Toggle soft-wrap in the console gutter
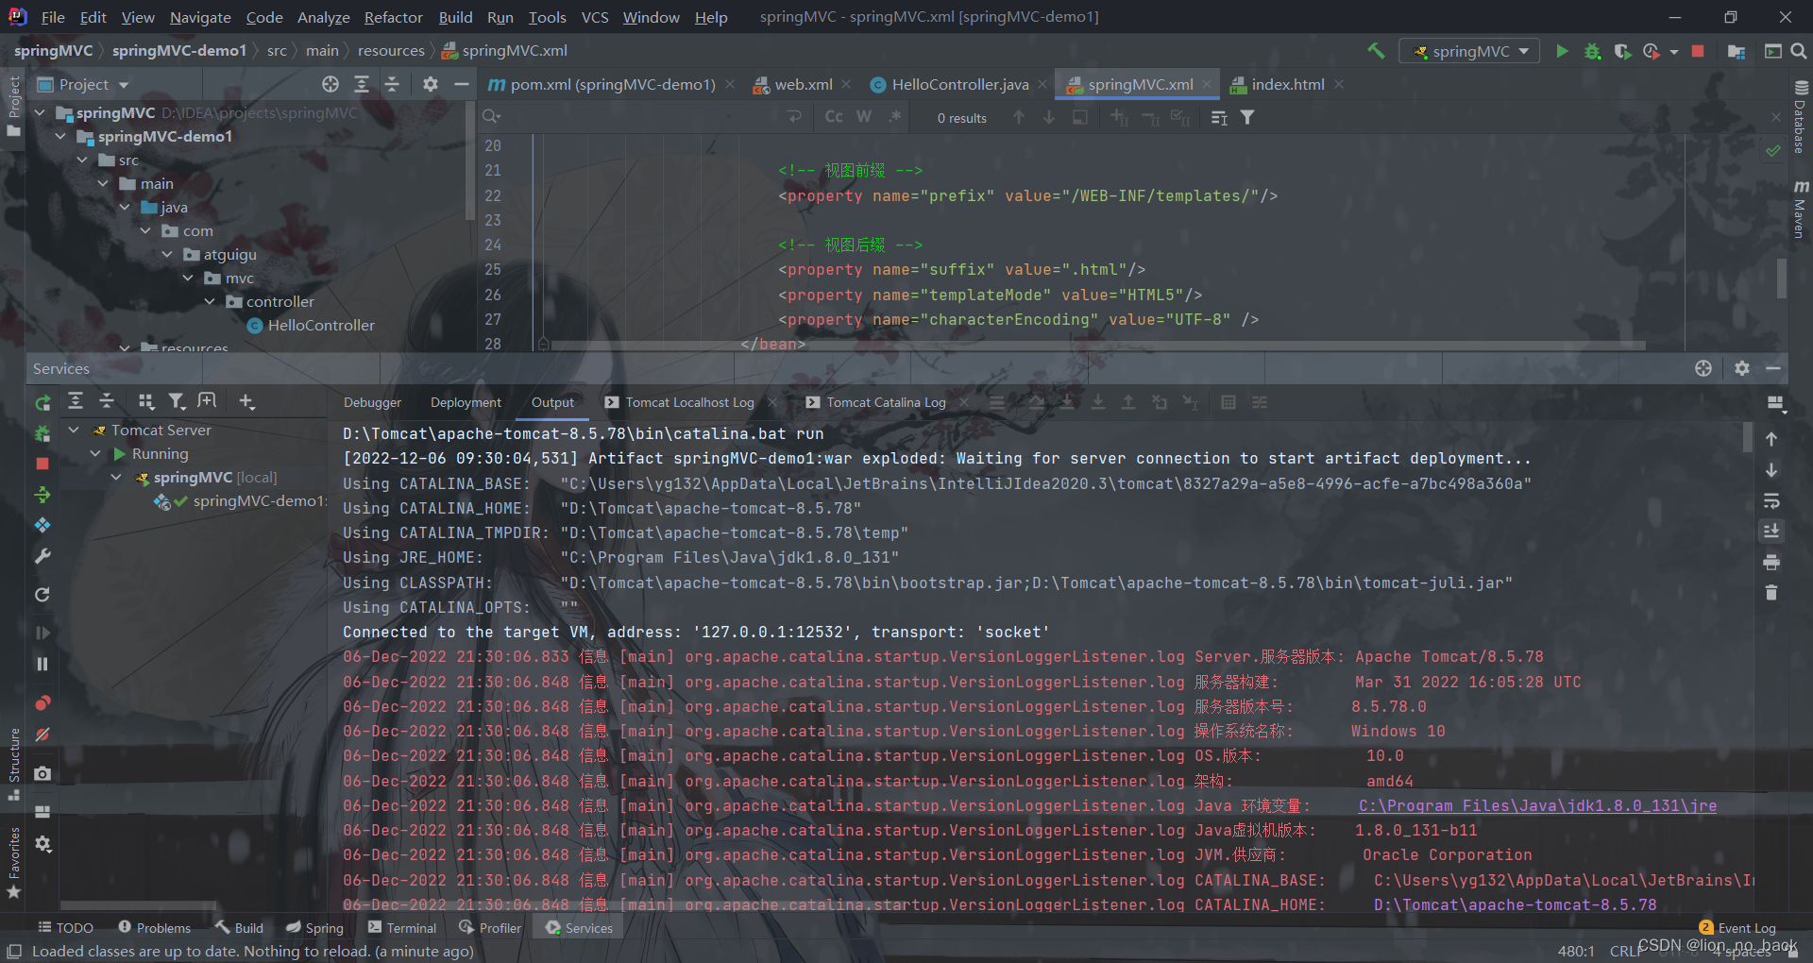 (x=1771, y=500)
